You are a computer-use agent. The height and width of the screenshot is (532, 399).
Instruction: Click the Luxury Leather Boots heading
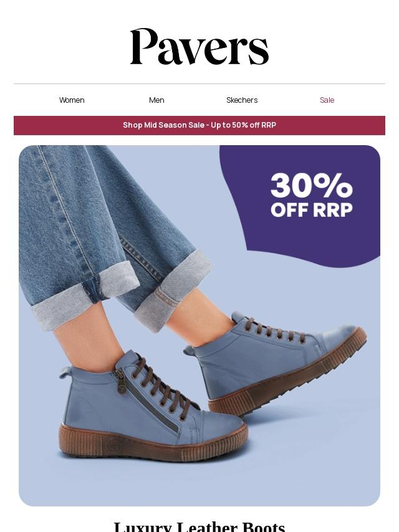(x=199, y=526)
